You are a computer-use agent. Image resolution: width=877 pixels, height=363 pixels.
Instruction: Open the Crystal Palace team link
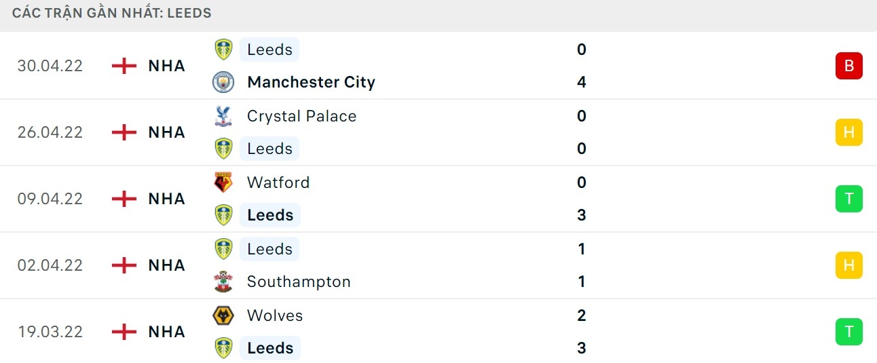point(301,116)
